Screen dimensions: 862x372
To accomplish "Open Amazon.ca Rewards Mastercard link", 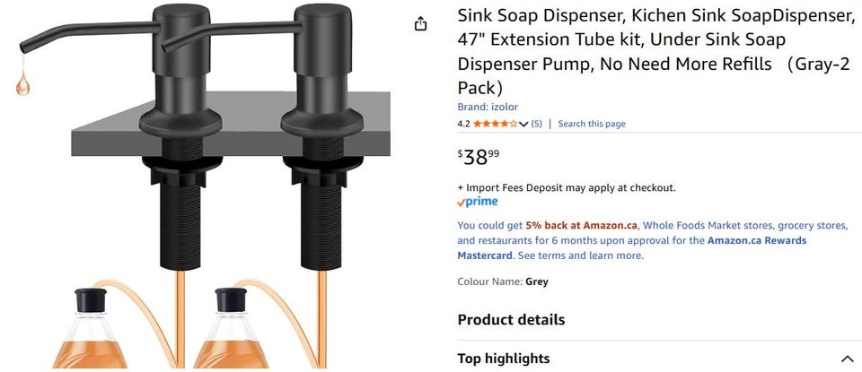I will (631, 248).
